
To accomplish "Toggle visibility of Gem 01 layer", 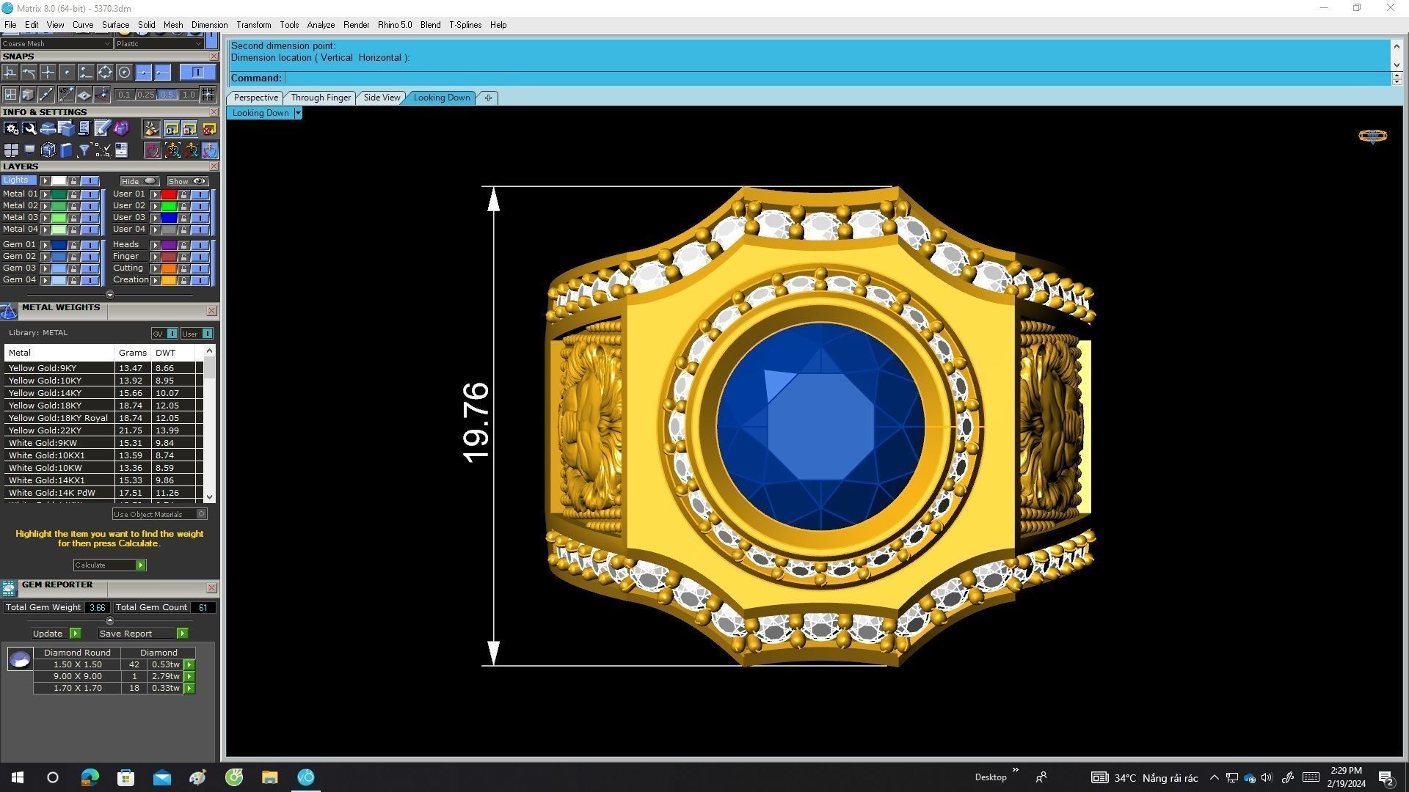I will (90, 245).
